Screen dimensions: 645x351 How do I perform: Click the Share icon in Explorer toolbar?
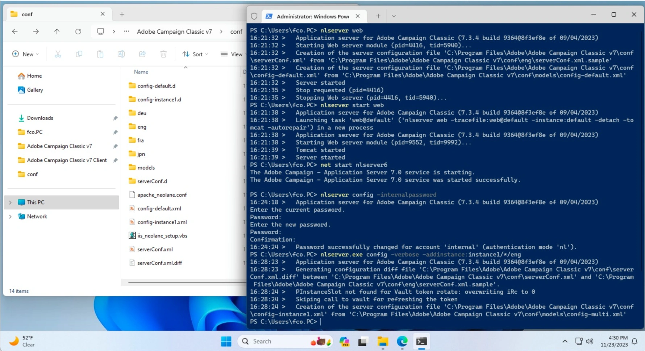pyautogui.click(x=142, y=54)
